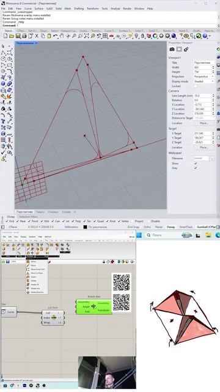Toggle the Point osnap checkbox
This screenshot has height=392, width=220.
tap(29, 221)
